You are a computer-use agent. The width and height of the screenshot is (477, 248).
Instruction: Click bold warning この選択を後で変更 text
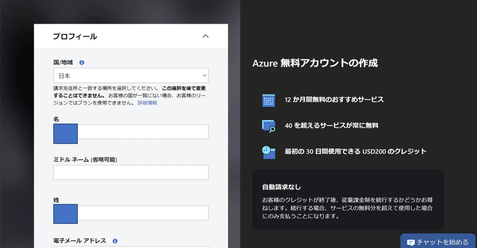[x=184, y=88]
